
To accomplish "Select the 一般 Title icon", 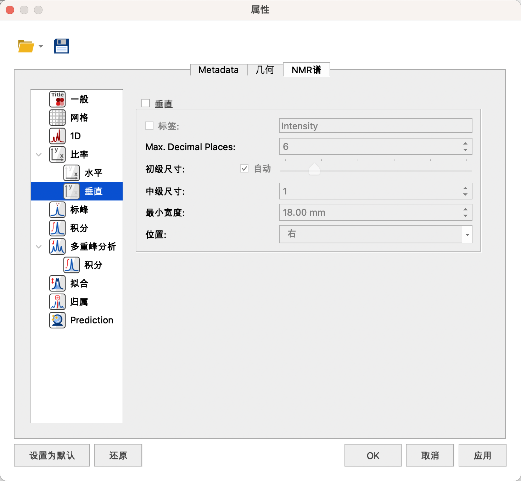I will pyautogui.click(x=57, y=99).
